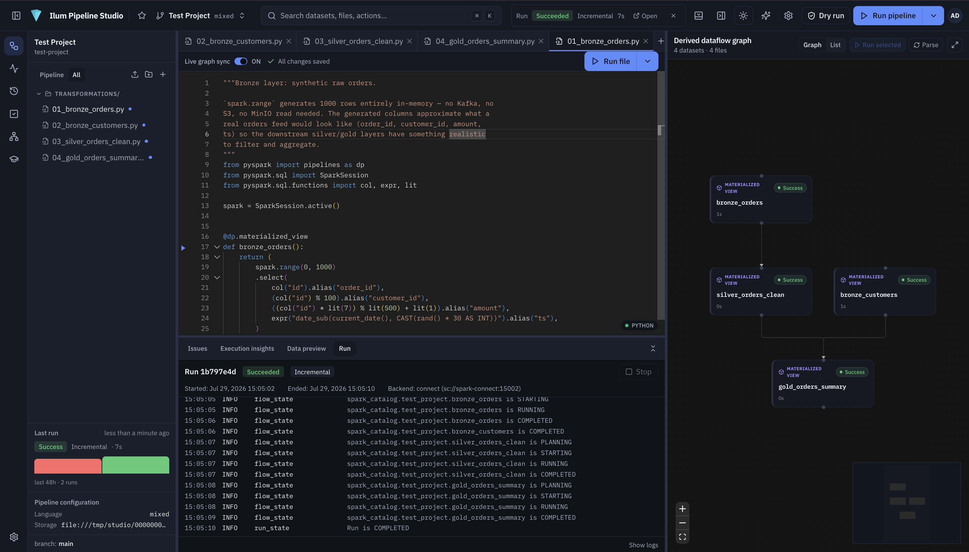Fold the select block at line 20
This screenshot has height=552, width=969.
tap(217, 278)
